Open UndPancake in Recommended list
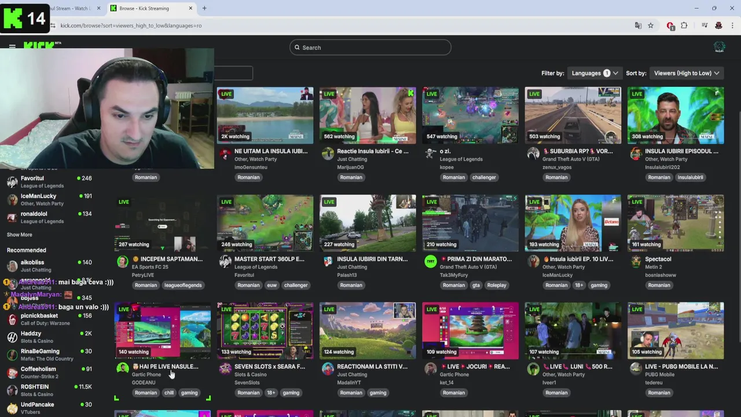This screenshot has height=417, width=741. click(49, 408)
